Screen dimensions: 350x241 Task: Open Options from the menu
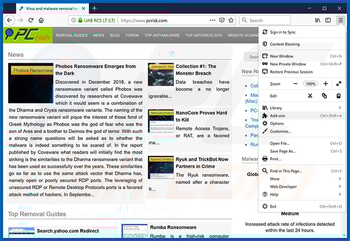click(x=302, y=124)
